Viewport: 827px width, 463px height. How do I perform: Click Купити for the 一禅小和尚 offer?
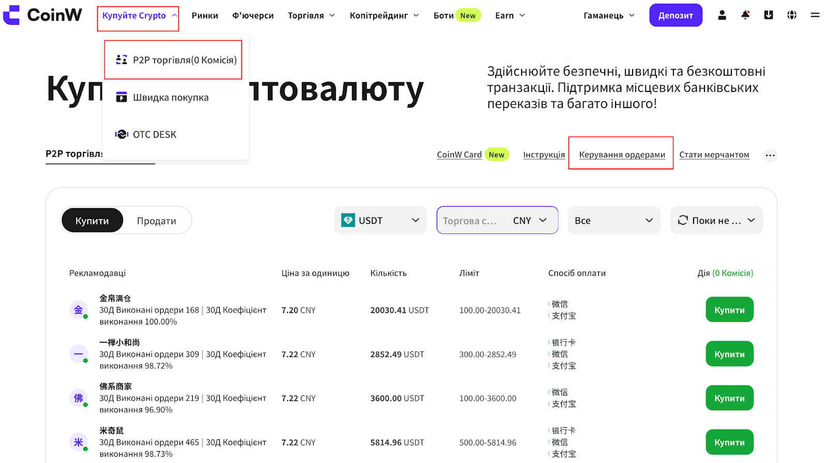pyautogui.click(x=729, y=354)
